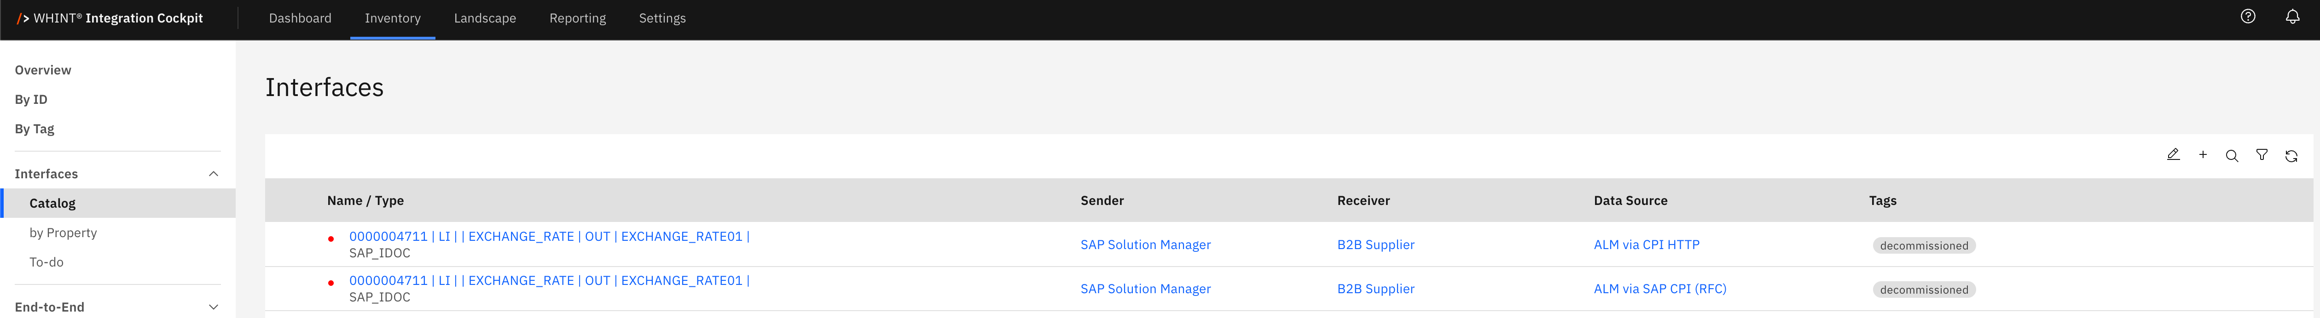Open the To-do sidebar item
The width and height of the screenshot is (2320, 318).
[x=46, y=262]
